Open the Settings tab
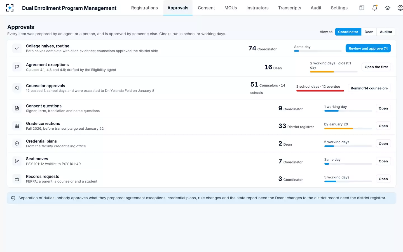 click(x=339, y=8)
